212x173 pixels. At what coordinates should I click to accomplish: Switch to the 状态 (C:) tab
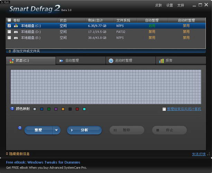pos(31,61)
